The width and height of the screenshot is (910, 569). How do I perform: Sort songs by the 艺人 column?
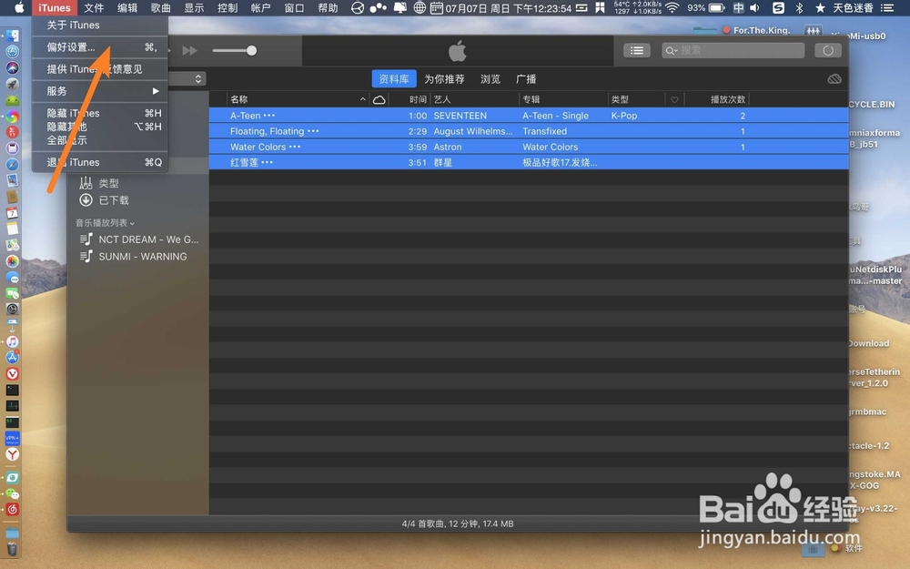pyautogui.click(x=442, y=99)
